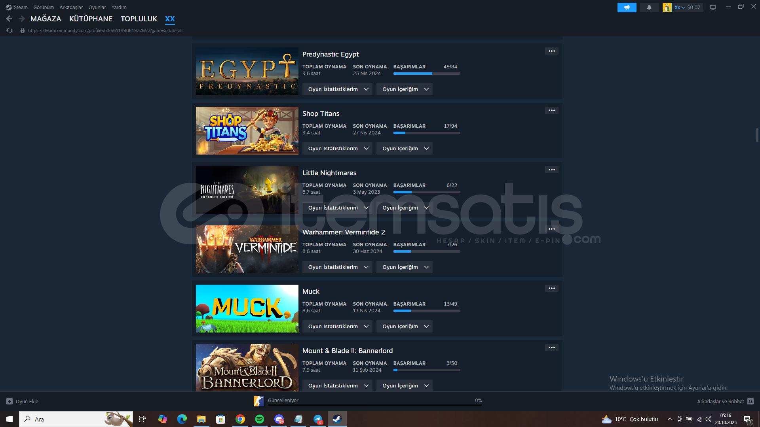Open the Mount & Blade II: Bannerlord title link
This screenshot has height=427, width=760.
(347, 351)
